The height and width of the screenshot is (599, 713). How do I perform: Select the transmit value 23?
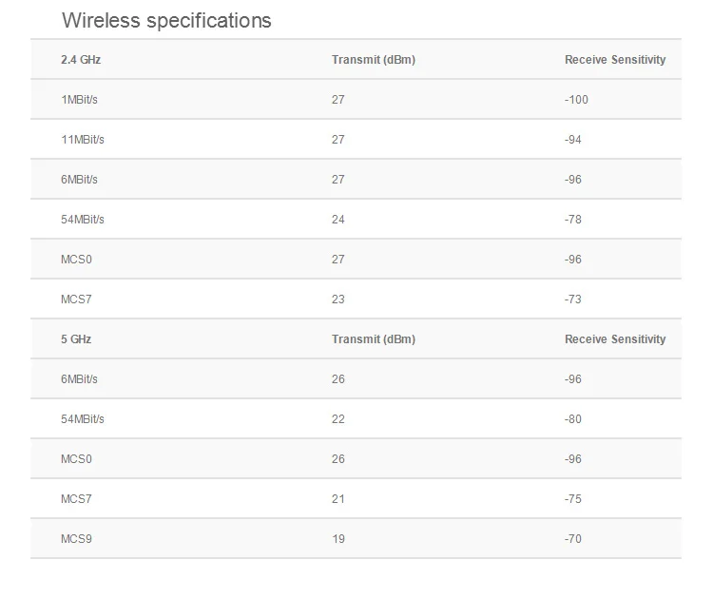click(x=338, y=299)
